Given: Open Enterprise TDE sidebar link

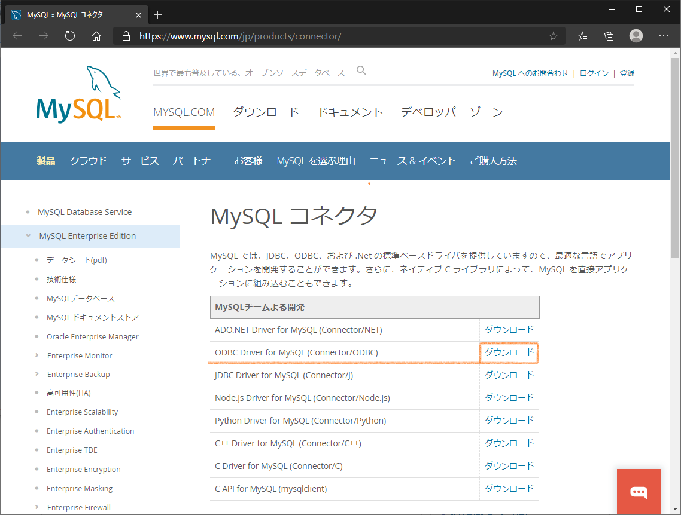Looking at the screenshot, I should tap(72, 450).
